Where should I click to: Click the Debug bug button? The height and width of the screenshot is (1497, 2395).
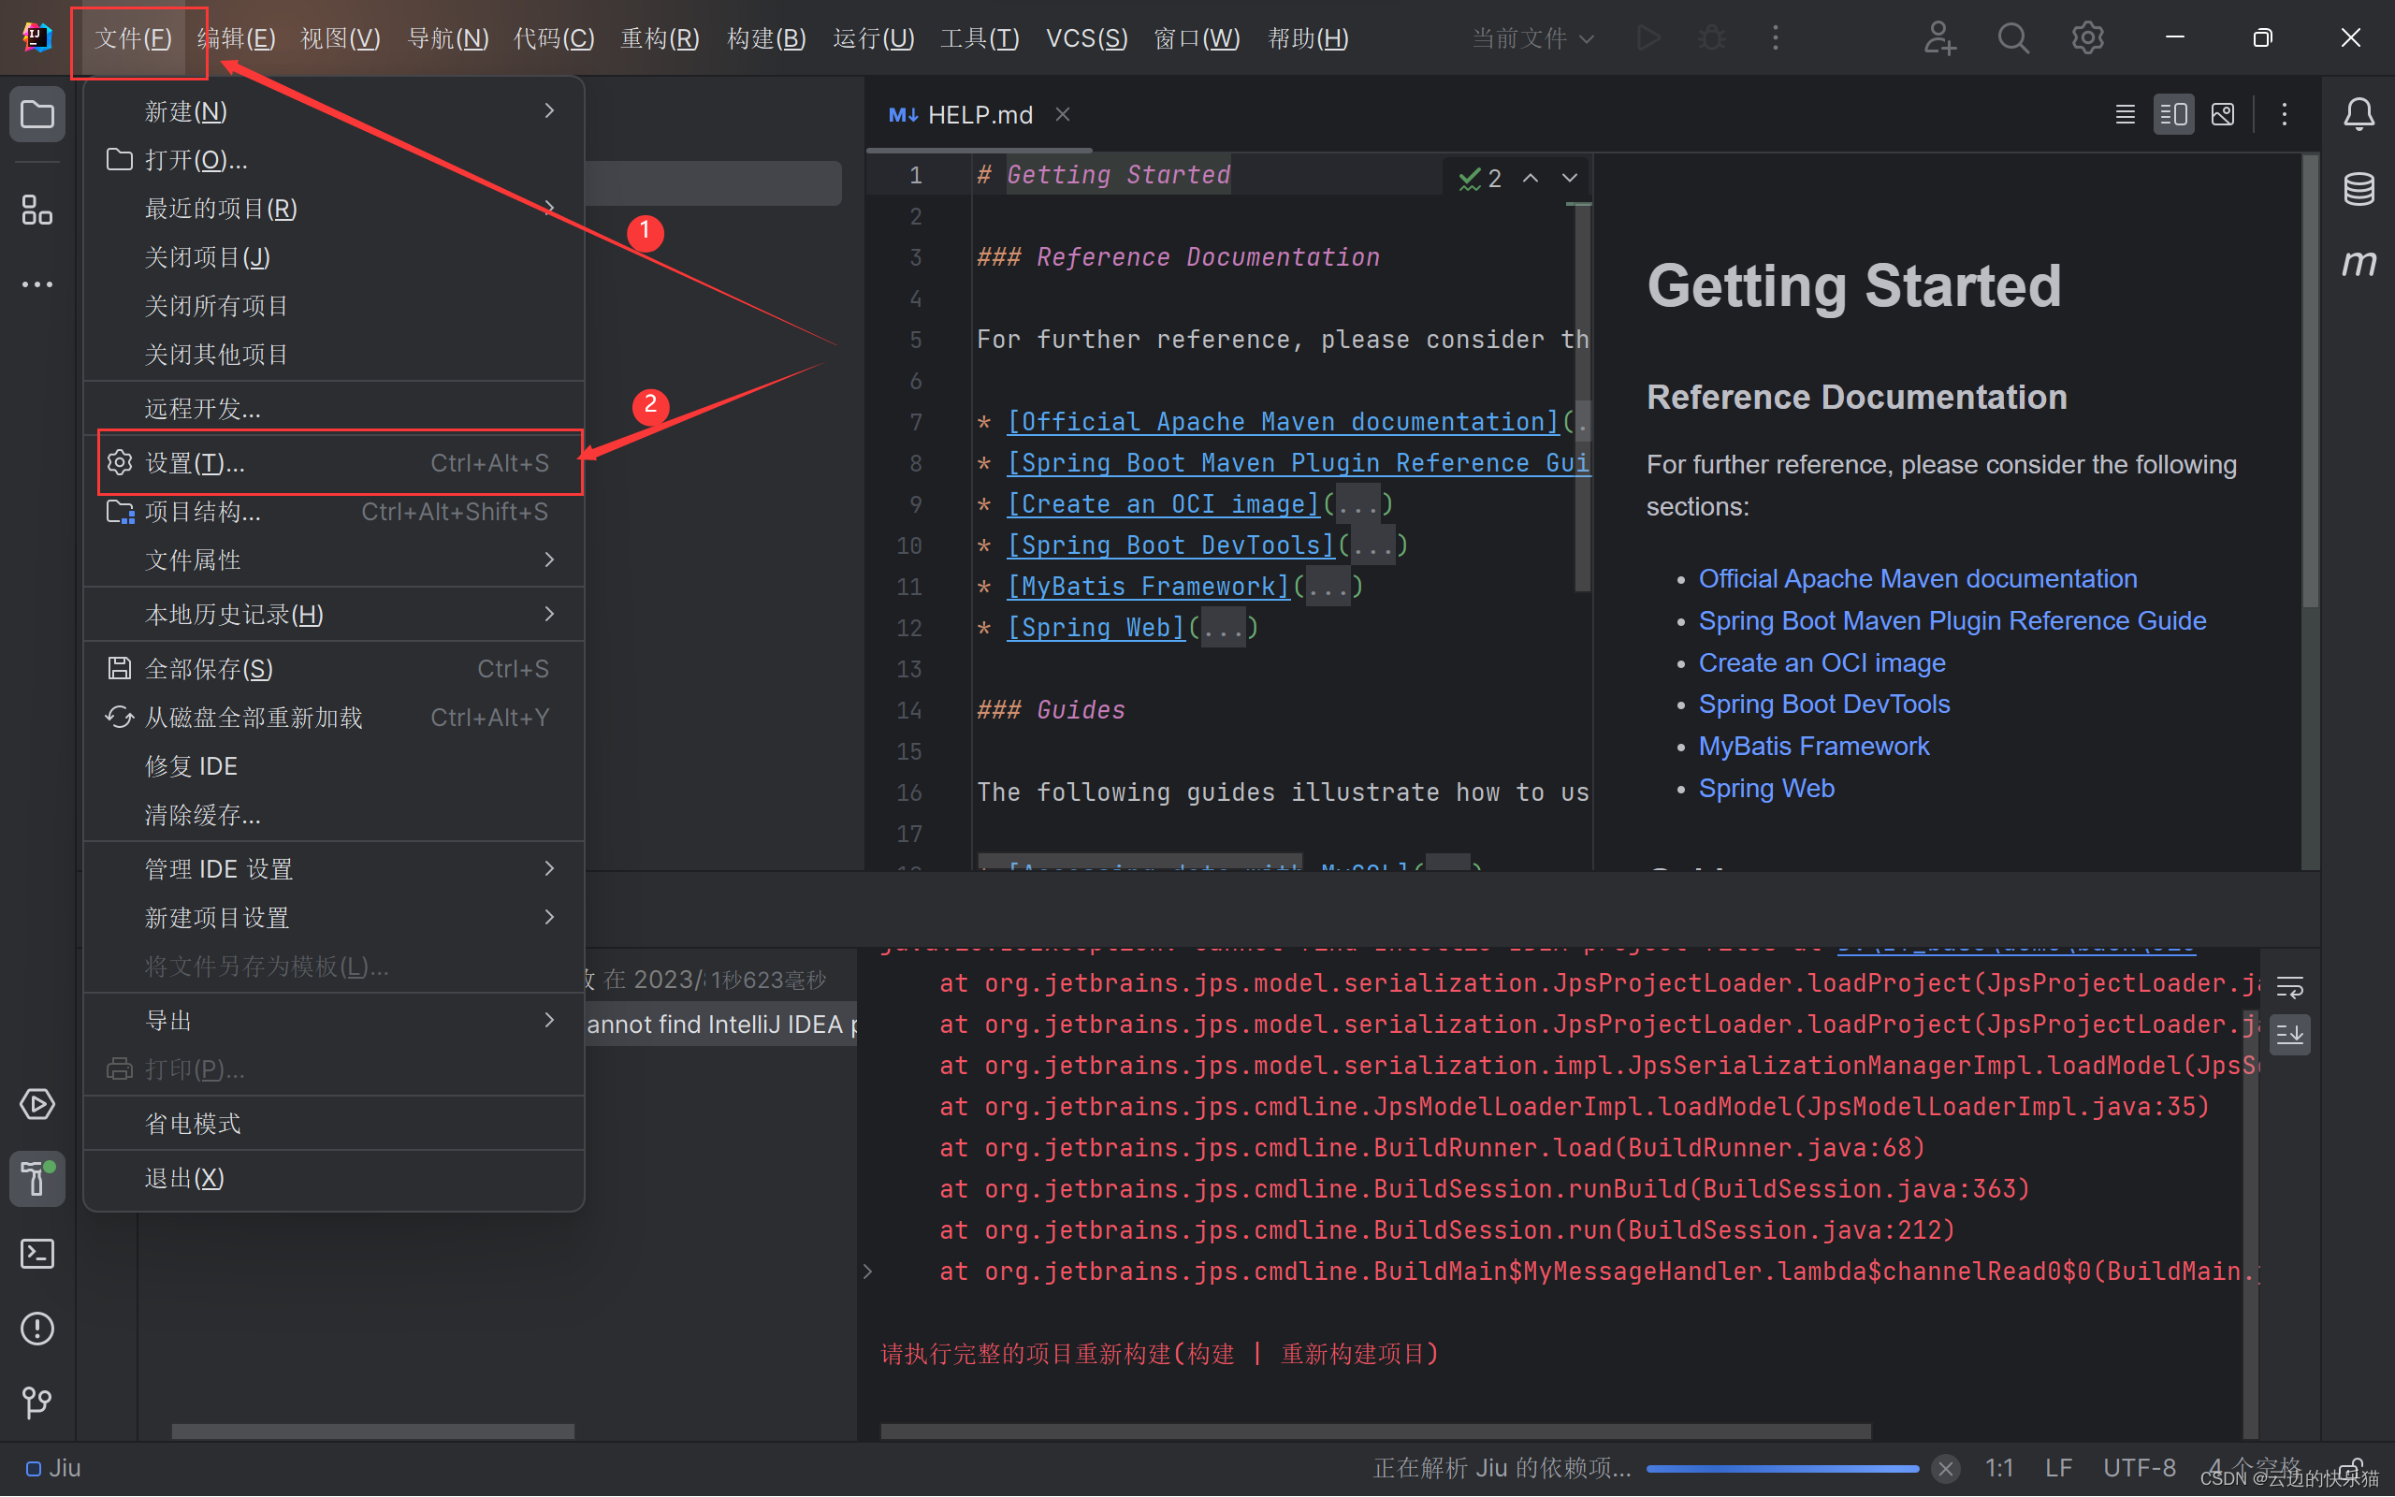click(x=1711, y=37)
